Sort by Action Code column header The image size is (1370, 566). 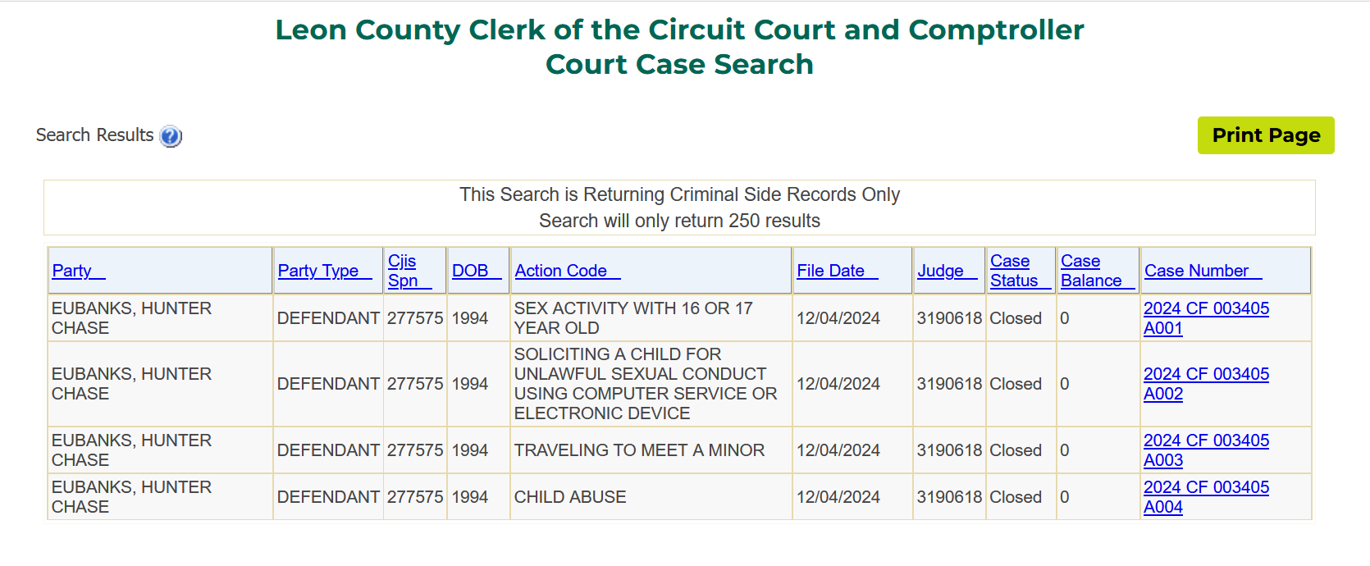pyautogui.click(x=568, y=271)
